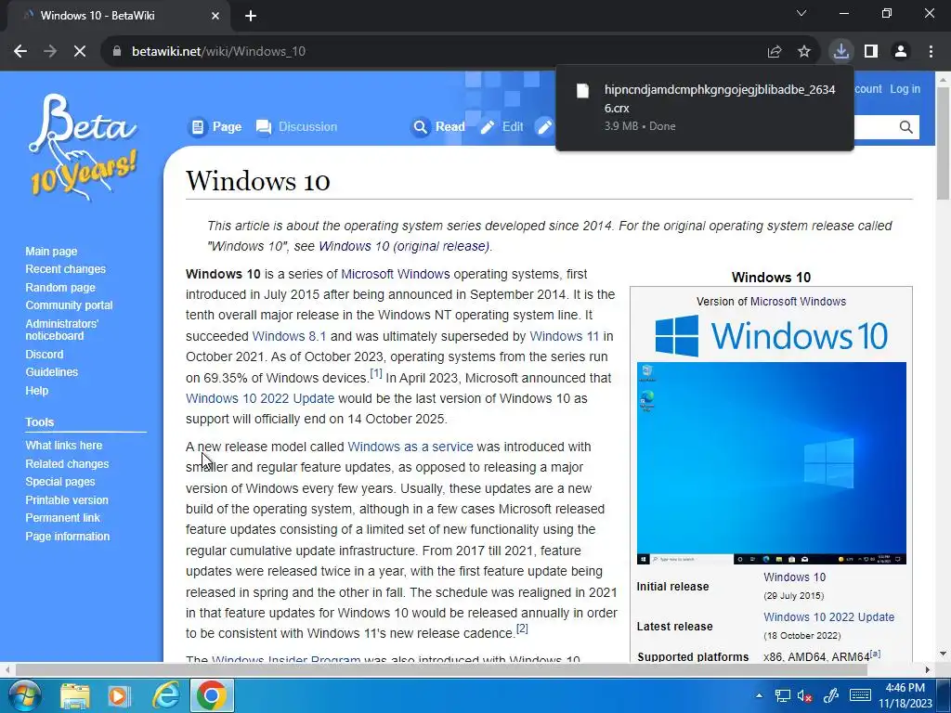951x713 pixels.
Task: Open Windows Explorer from taskbar
Action: pos(75,696)
